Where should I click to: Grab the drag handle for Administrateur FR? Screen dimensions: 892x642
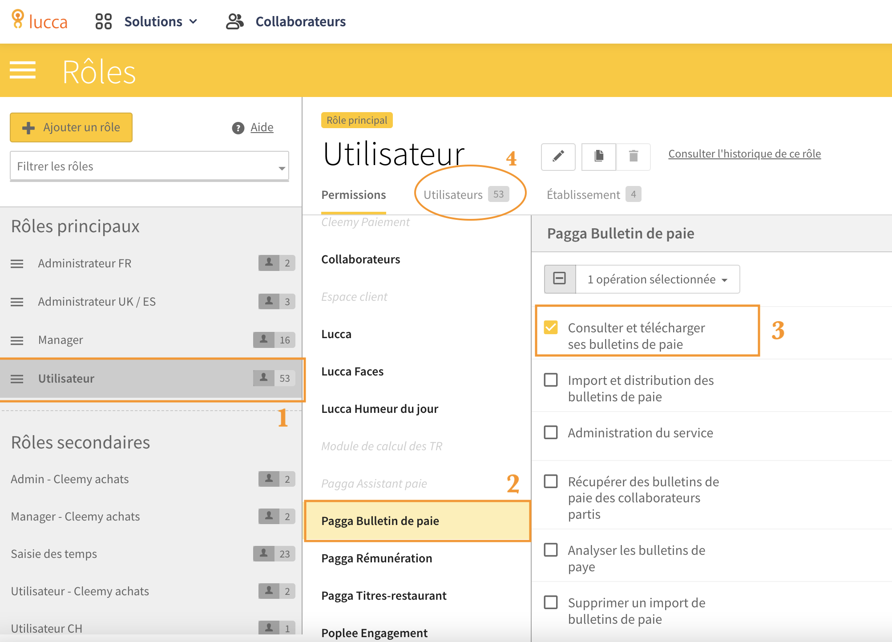click(x=17, y=264)
